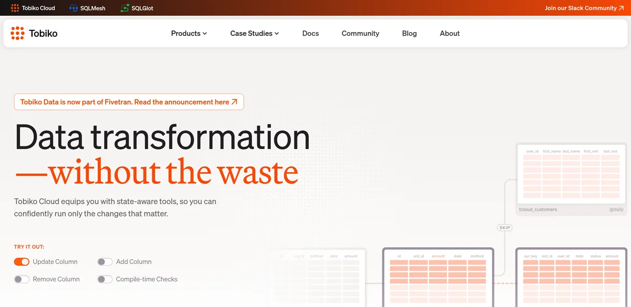Click the TRY IT OUT label
Image resolution: width=631 pixels, height=307 pixels.
point(29,247)
